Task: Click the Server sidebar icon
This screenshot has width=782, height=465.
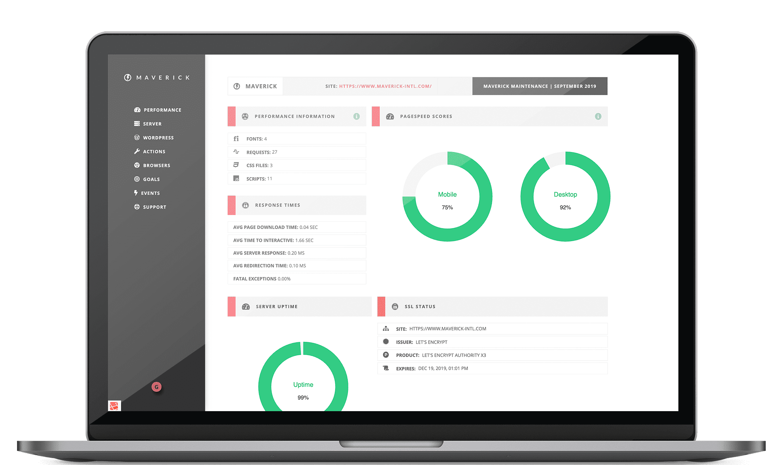Action: (137, 124)
